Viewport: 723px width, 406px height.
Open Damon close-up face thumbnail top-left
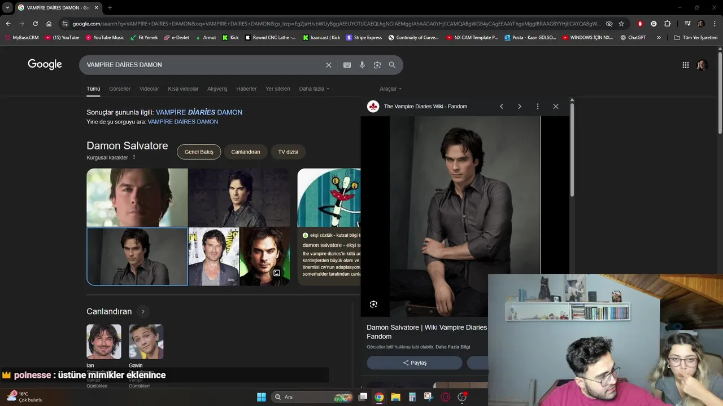[137, 197]
